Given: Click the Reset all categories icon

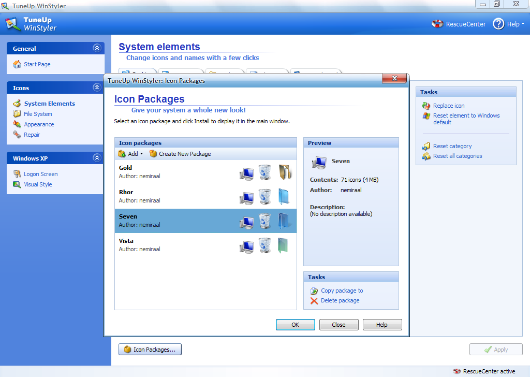Looking at the screenshot, I should (x=426, y=156).
